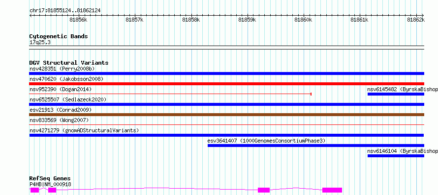Click the left arrow of the ruler
The width and height of the screenshot is (438, 195).
pyautogui.click(x=31, y=15)
